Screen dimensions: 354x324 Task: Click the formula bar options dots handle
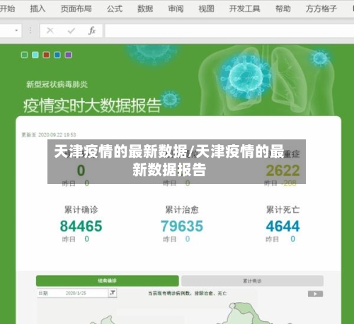tap(30, 30)
